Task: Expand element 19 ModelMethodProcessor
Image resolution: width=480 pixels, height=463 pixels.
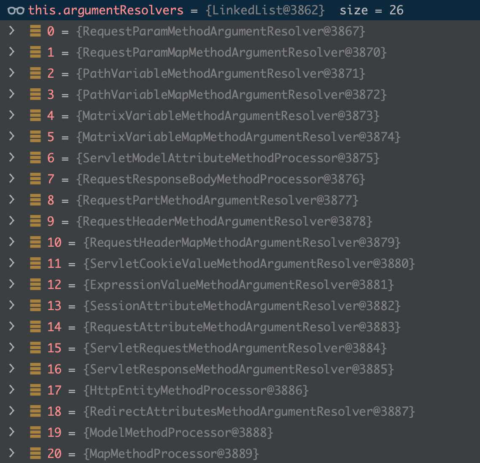Action: point(12,432)
